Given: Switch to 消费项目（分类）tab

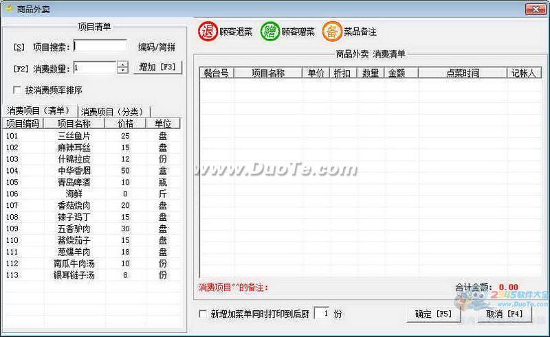Looking at the screenshot, I should pos(114,111).
